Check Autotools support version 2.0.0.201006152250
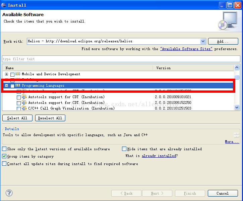The height and width of the screenshot is (201, 243). (x=19, y=103)
